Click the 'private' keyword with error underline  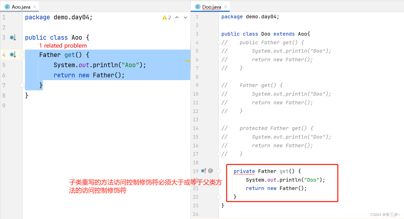244,171
